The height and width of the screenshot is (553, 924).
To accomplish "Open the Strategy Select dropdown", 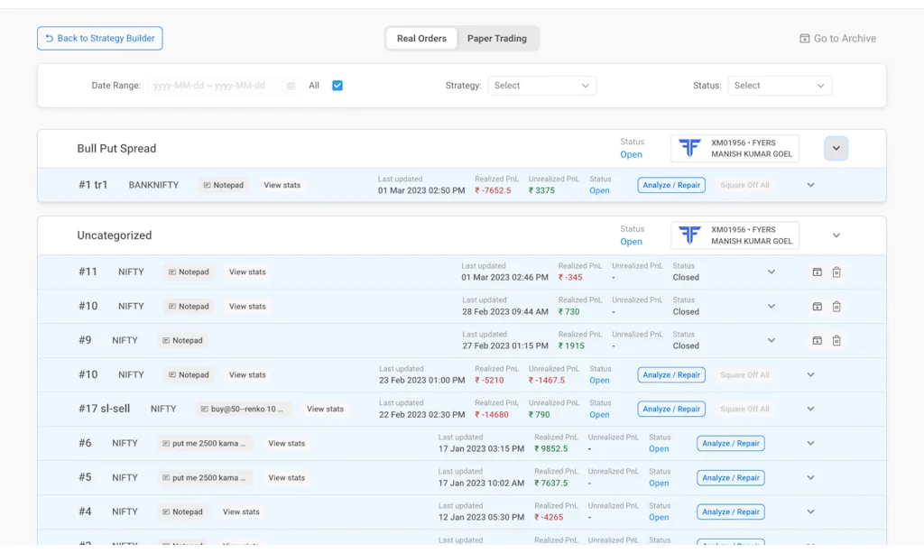I will [541, 85].
